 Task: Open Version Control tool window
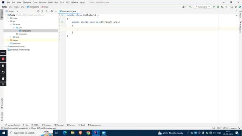[x=12, y=125]
